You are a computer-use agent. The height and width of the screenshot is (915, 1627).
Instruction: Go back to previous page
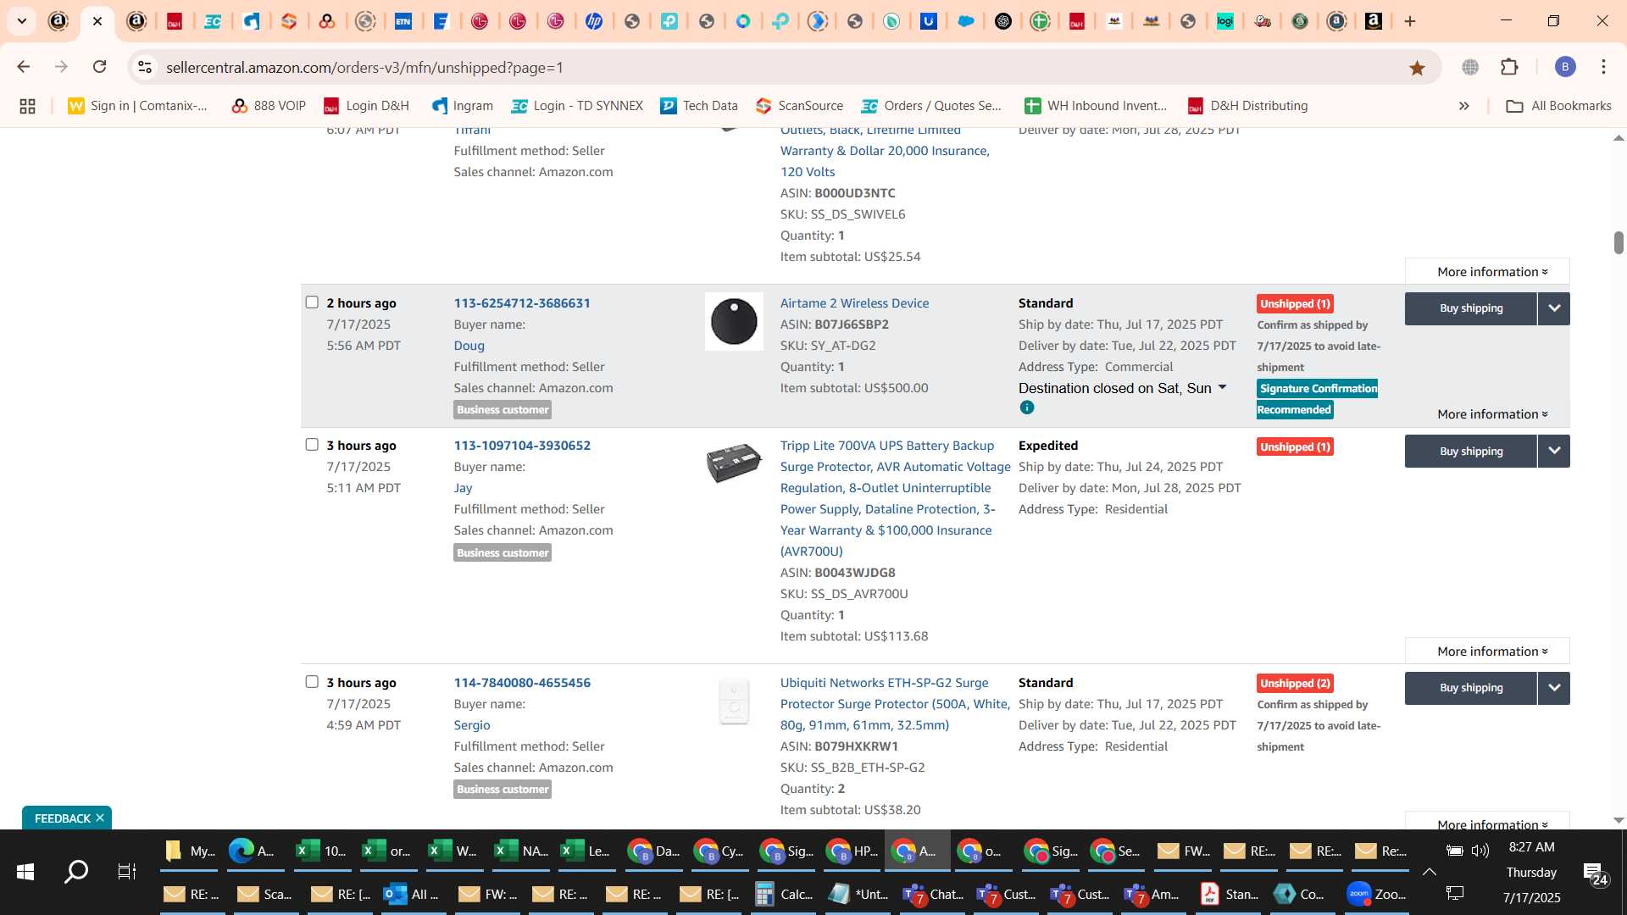24,67
